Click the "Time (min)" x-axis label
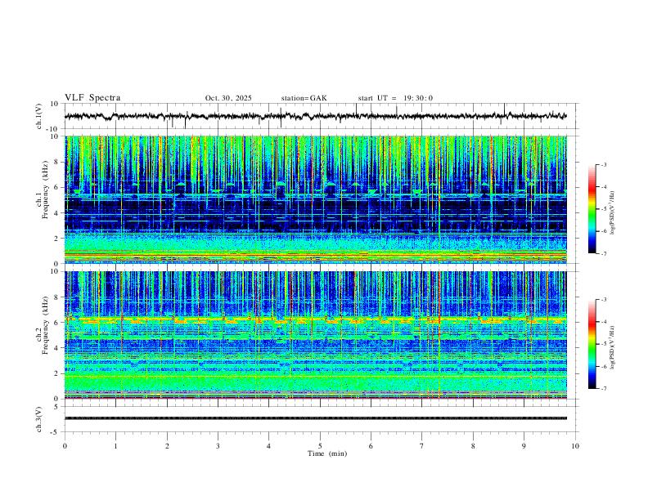The height and width of the screenshot is (500, 648). click(x=327, y=453)
